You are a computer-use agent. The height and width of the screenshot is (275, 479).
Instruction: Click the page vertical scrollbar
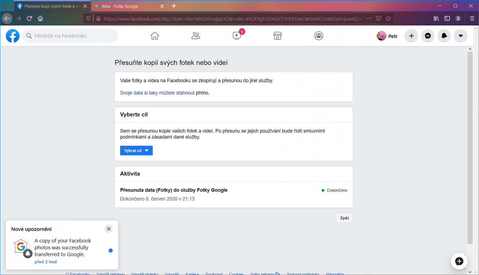pos(470,148)
